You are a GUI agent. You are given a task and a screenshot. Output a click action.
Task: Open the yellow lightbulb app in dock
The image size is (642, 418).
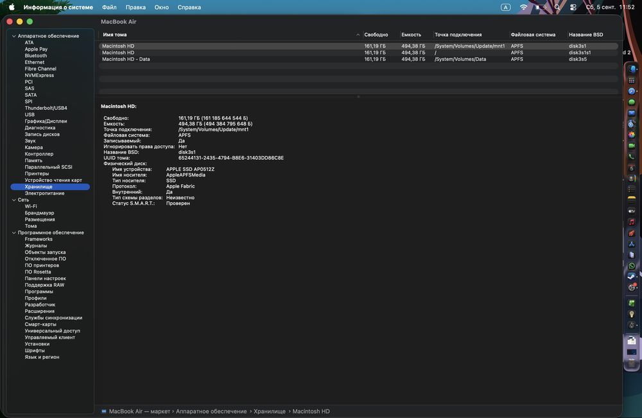[x=632, y=315]
